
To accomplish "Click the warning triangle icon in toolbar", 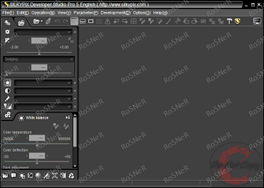I will click(x=107, y=21).
